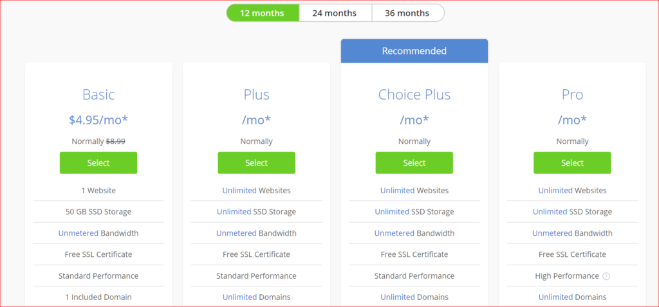Click the Pro plan title heading
Screen dimensions: 659x307
point(572,95)
